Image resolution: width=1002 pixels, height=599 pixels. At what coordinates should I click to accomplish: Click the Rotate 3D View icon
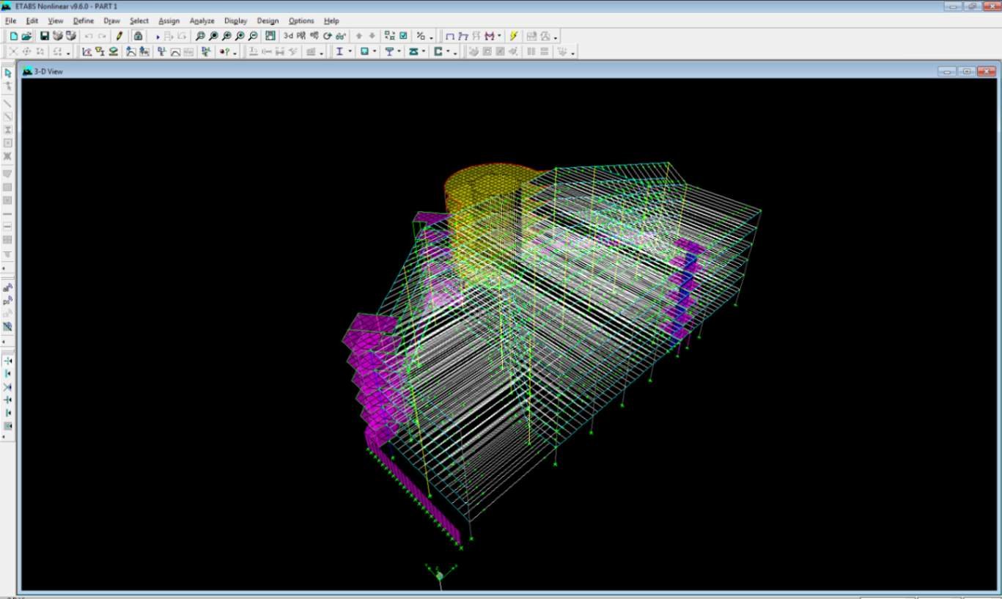(328, 36)
